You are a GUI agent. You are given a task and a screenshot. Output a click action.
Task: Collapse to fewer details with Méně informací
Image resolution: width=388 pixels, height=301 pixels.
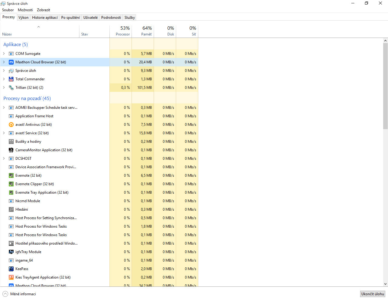tap(19, 294)
